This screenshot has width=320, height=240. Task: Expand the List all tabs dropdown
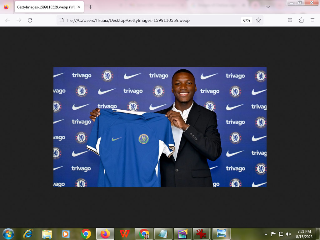point(268,7)
